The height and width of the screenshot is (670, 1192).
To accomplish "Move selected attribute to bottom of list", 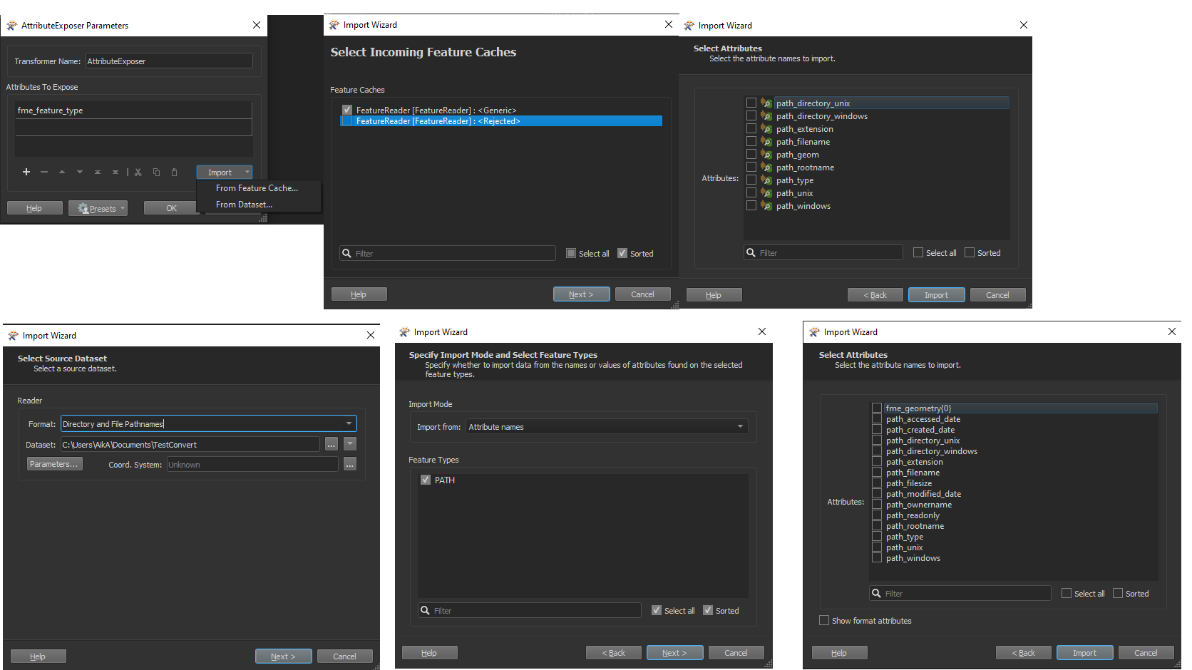I will (115, 172).
